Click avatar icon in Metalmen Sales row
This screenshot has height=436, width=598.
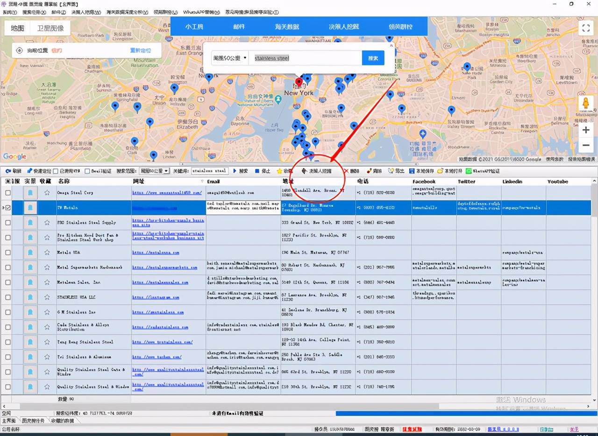click(30, 282)
